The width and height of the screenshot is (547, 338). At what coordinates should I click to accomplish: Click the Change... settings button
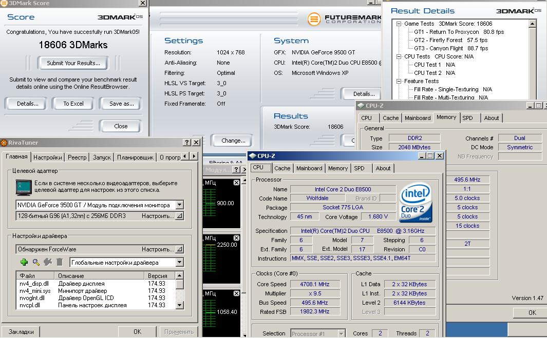point(233,141)
